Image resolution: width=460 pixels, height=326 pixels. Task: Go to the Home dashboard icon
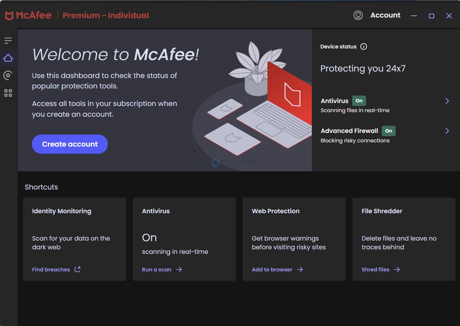[x=8, y=58]
